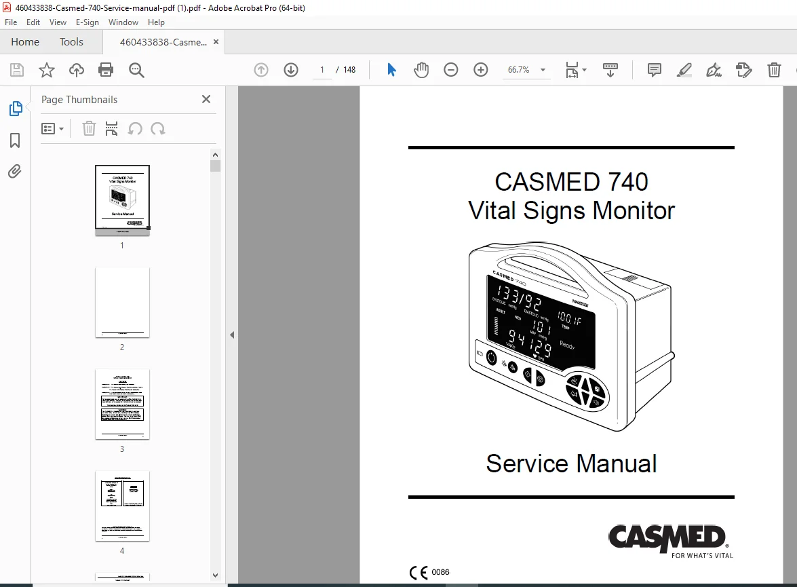This screenshot has height=587, width=797.
Task: Select the arrow Selection tool
Action: click(x=391, y=70)
